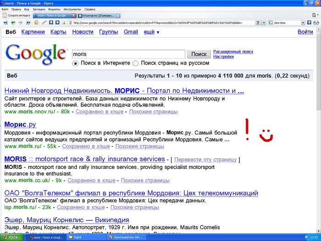This screenshot has height=241, width=321.
Task: Select Поиск страниц на русском radio button
Action: tap(136, 63)
